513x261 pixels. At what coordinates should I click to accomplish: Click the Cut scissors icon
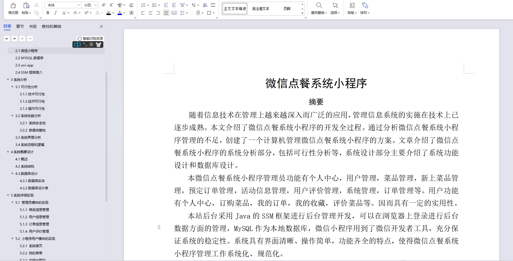point(36,5)
